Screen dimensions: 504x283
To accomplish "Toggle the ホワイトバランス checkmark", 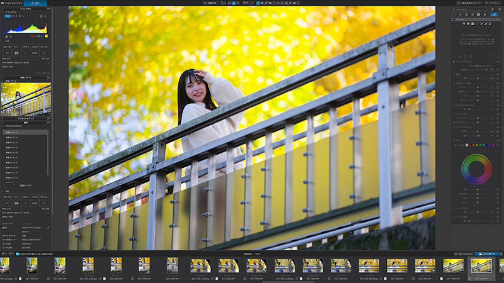I will (x=454, y=127).
